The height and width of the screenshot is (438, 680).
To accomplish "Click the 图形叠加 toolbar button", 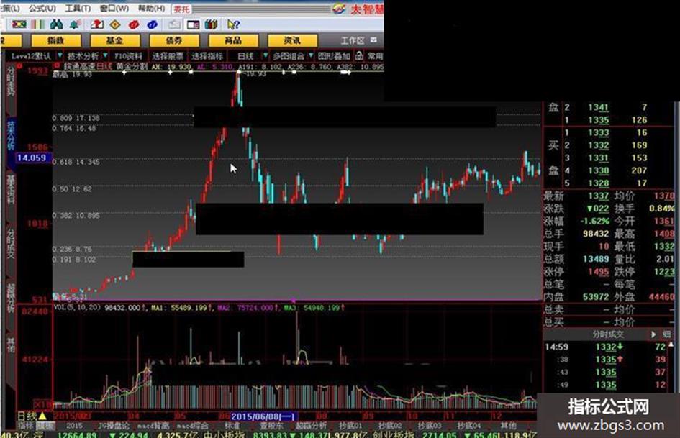I will (x=334, y=56).
